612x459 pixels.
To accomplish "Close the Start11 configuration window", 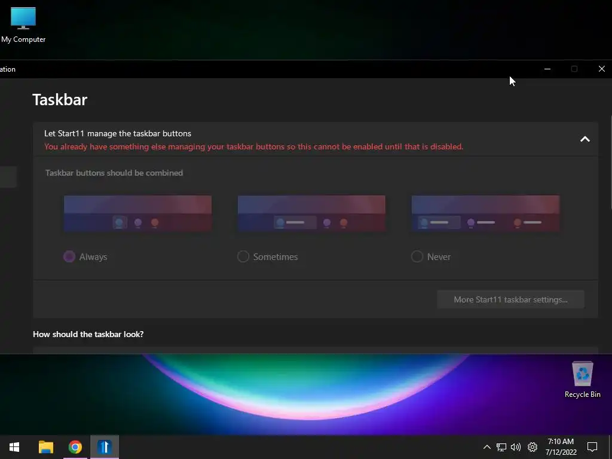I will (601, 69).
